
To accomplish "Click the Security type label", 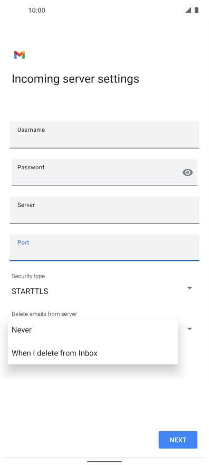I will tap(28, 276).
